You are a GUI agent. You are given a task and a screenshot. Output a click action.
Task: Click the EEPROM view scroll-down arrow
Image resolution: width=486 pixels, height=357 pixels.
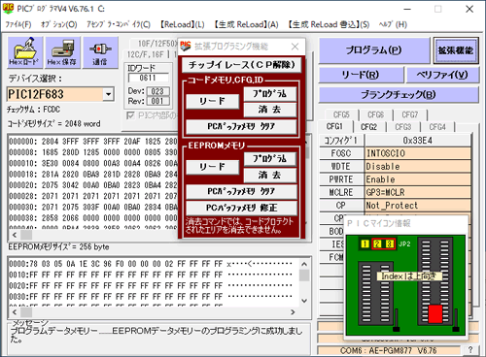tap(304, 301)
